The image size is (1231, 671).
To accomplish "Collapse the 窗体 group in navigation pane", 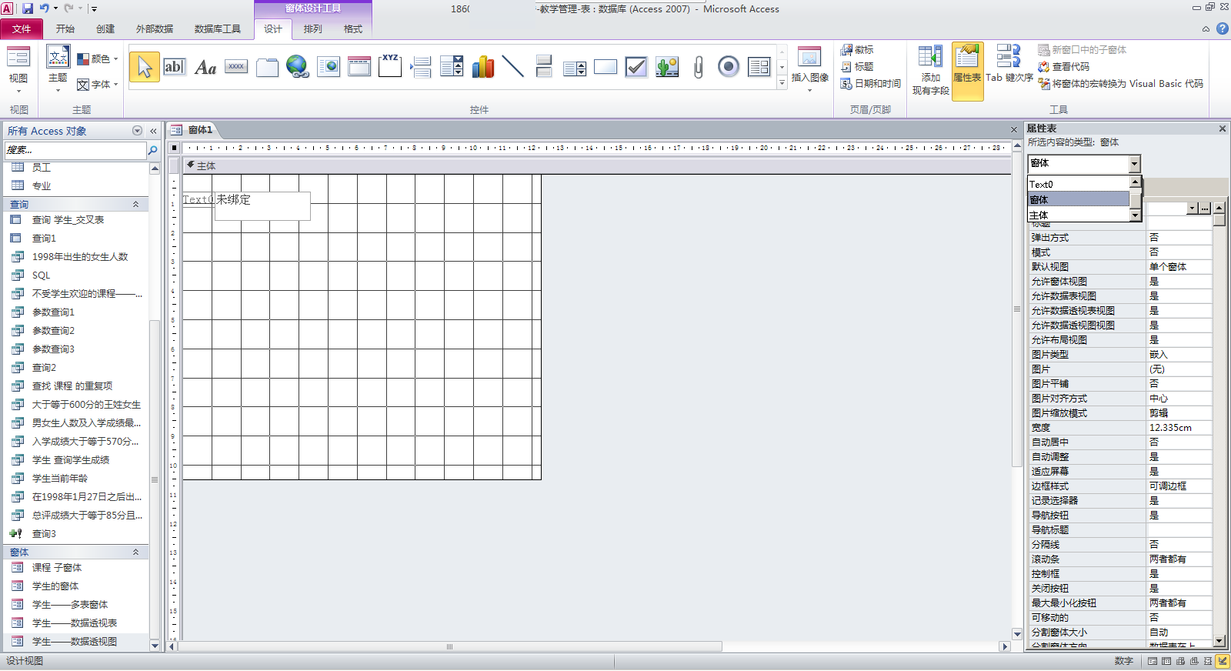I will (135, 552).
